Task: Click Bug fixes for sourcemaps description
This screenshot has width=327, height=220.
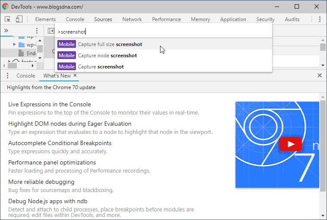Action: pos(61,190)
